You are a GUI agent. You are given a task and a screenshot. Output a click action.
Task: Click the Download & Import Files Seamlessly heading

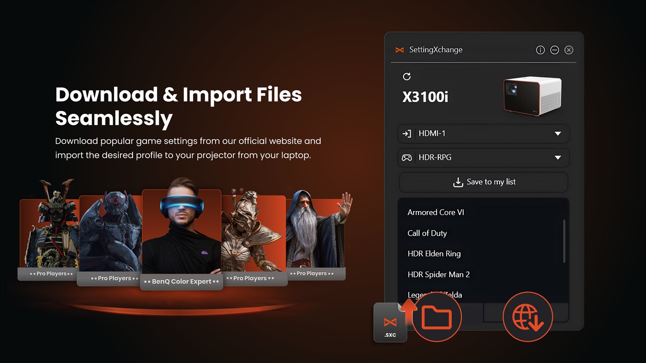click(178, 106)
